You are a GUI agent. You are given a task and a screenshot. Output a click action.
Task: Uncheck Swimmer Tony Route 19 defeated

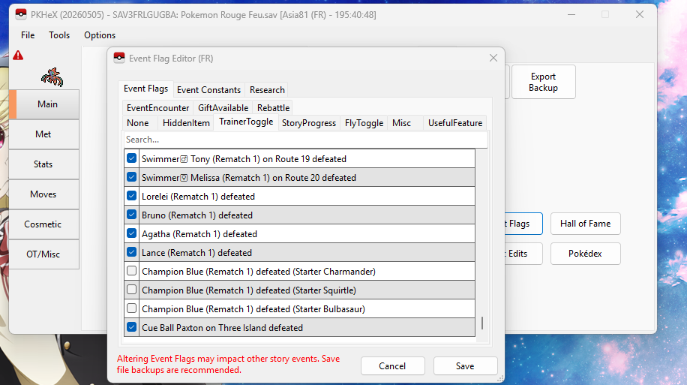[131, 158]
